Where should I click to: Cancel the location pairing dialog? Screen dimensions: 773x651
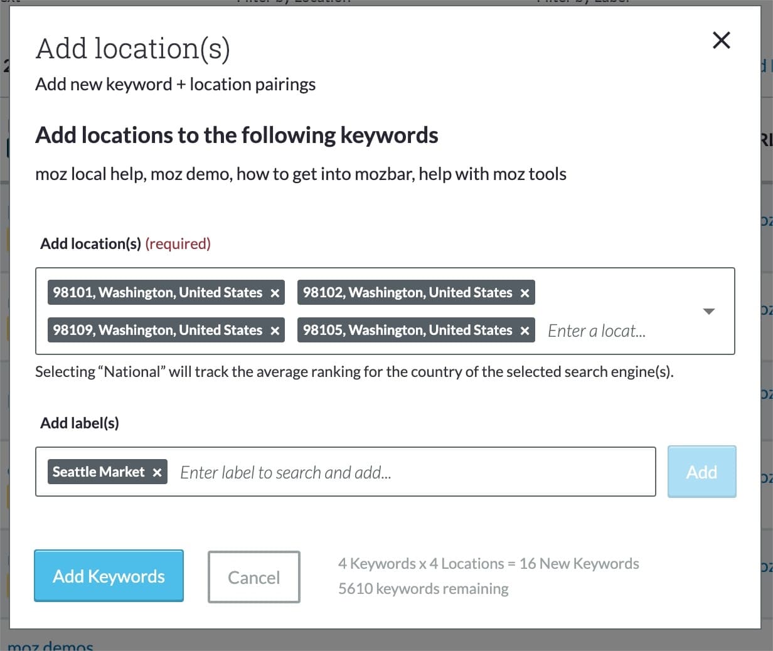click(x=253, y=577)
